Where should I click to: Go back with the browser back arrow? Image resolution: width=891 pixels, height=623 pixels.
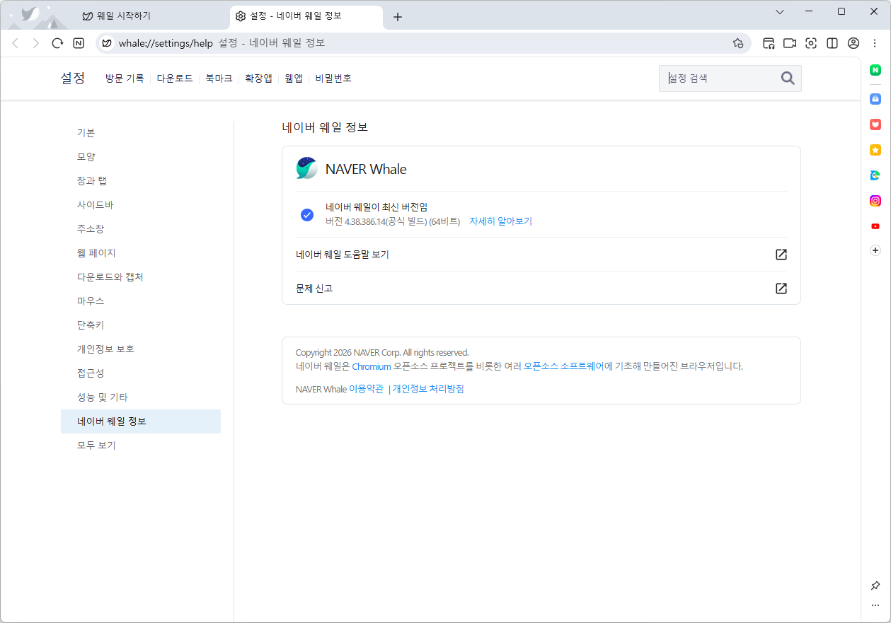click(x=15, y=43)
